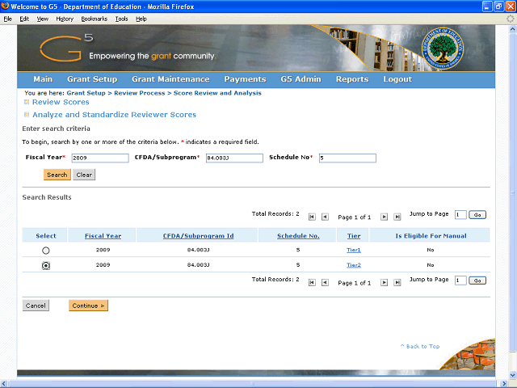
Task: Click the G5 logo in banner
Action: pyautogui.click(x=66, y=48)
